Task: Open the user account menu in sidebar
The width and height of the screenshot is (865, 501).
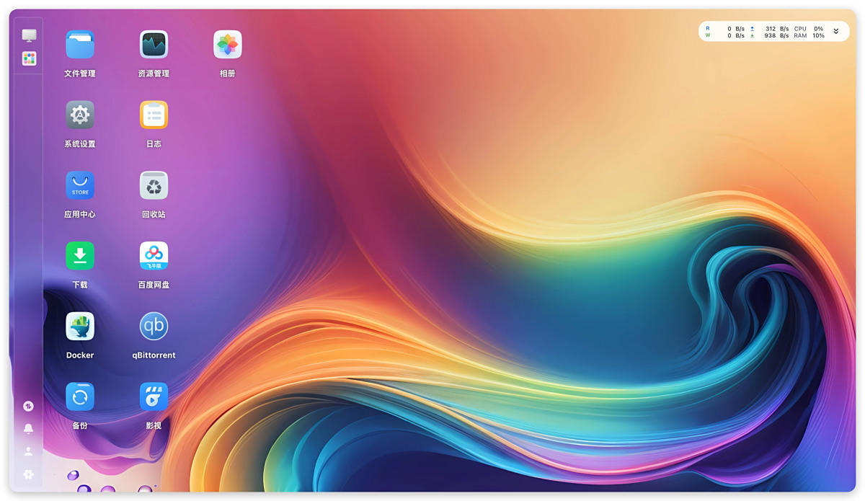Action: (28, 451)
